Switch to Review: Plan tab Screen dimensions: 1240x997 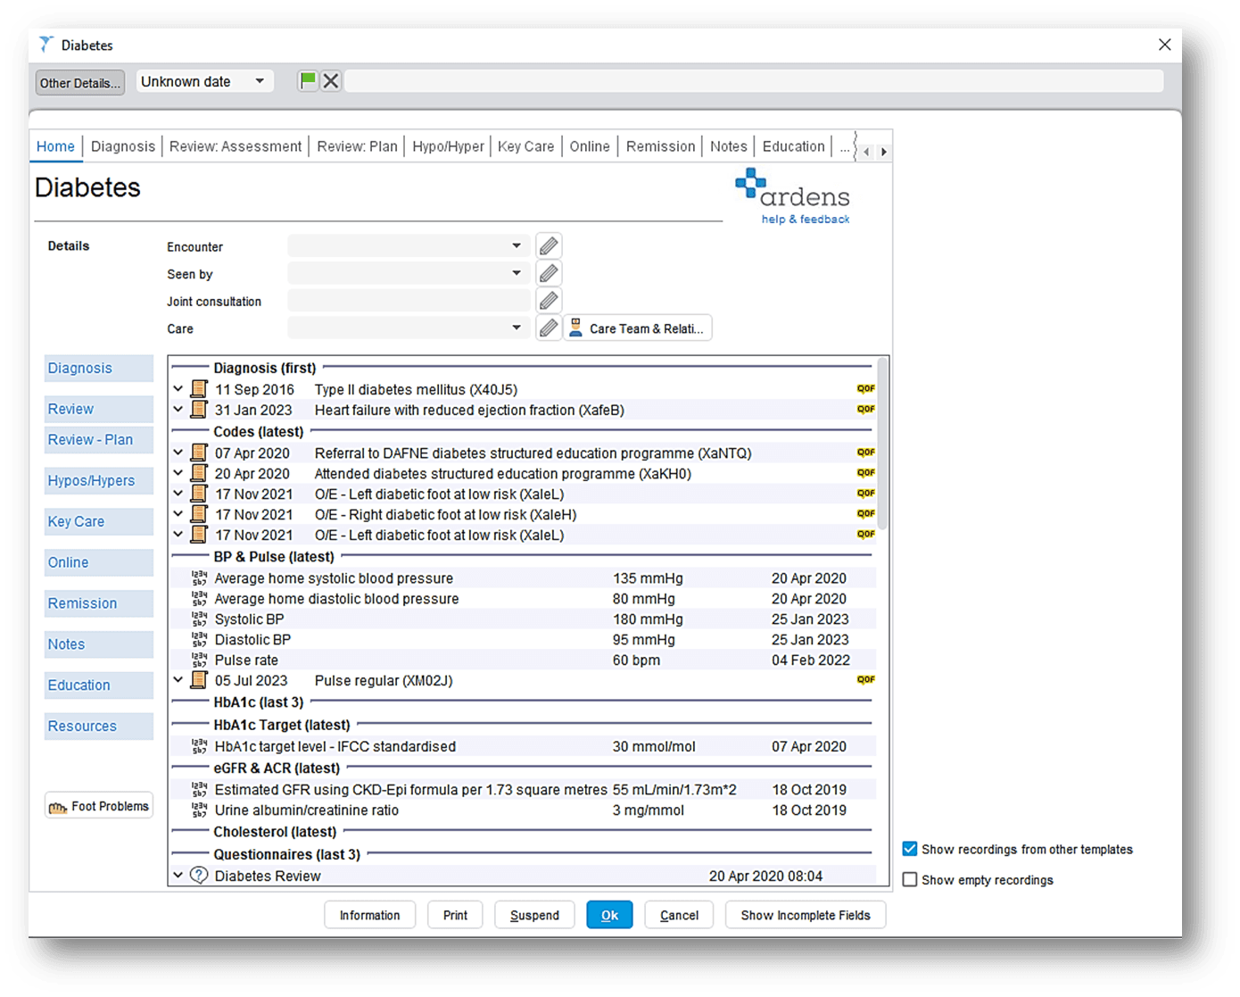tap(357, 146)
